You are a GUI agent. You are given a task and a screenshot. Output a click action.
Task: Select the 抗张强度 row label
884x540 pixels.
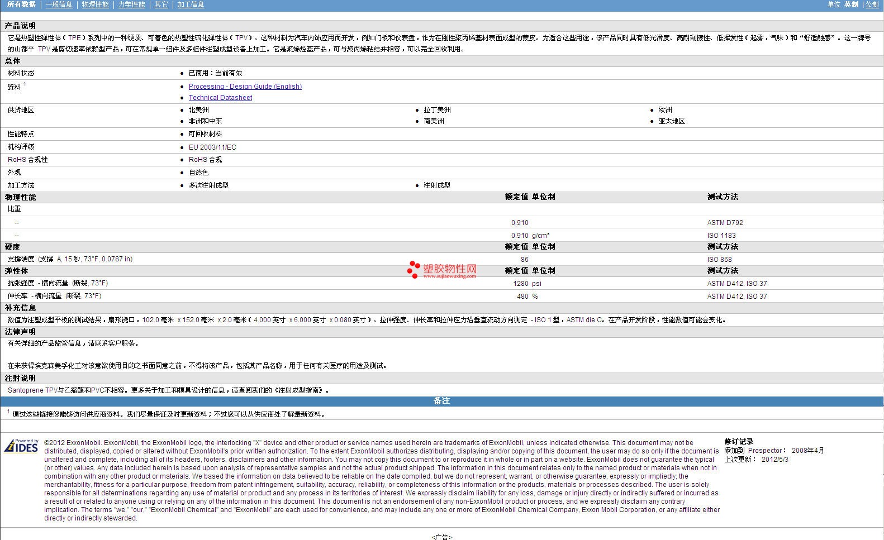58,283
